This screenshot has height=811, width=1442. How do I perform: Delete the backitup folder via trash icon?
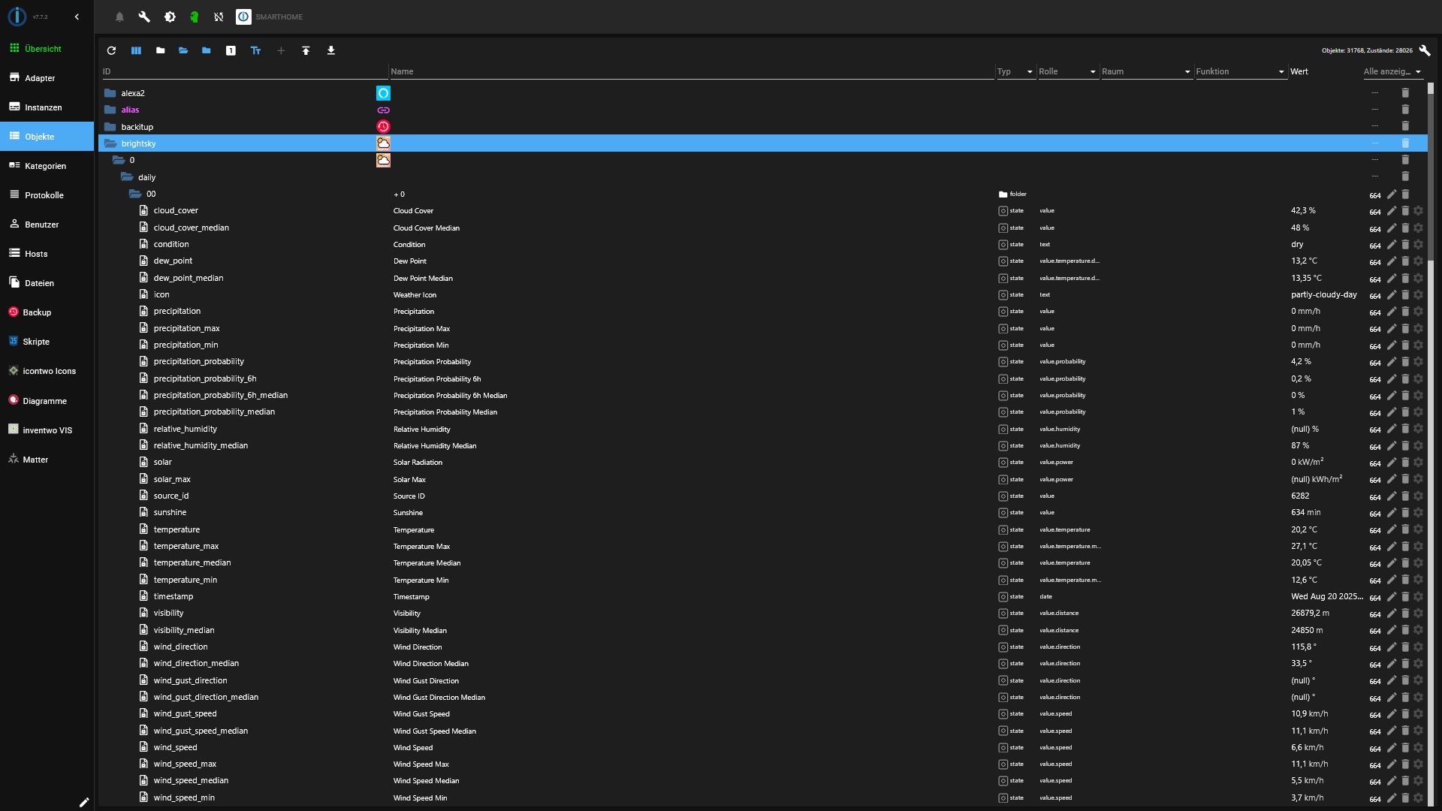click(x=1405, y=126)
